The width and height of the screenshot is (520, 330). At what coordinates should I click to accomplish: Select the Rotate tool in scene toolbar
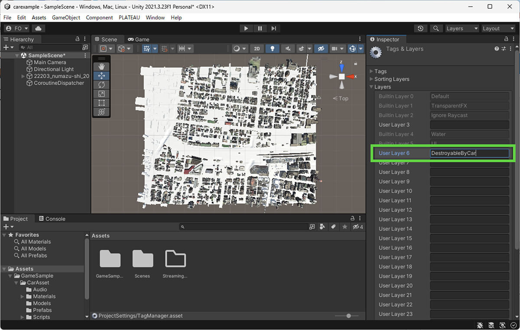coord(102,84)
